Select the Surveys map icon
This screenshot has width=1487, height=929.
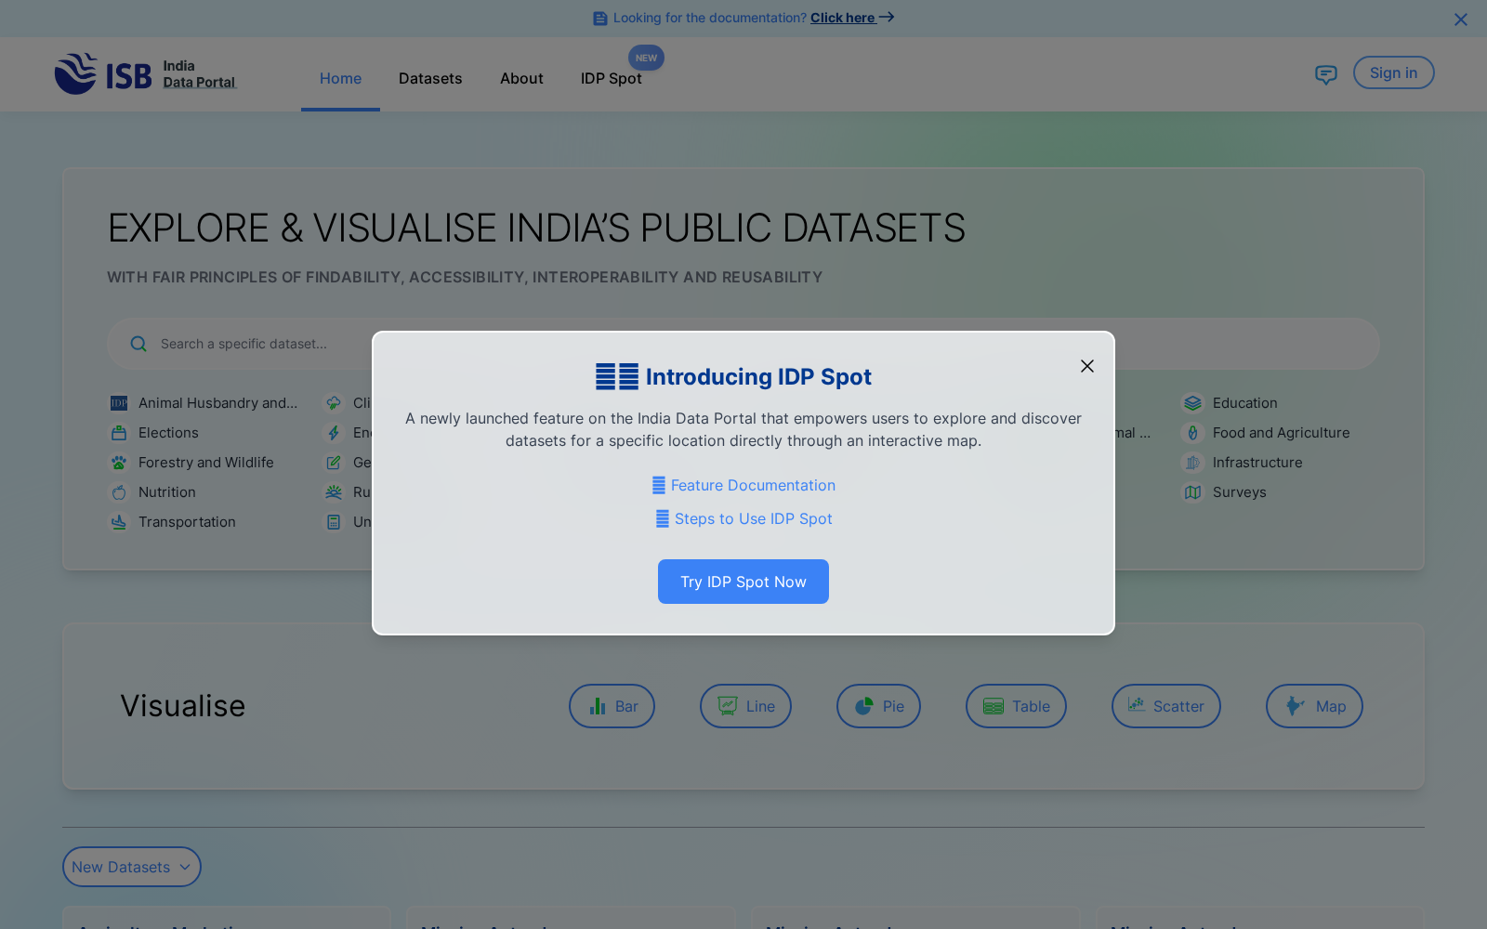point(1193,492)
